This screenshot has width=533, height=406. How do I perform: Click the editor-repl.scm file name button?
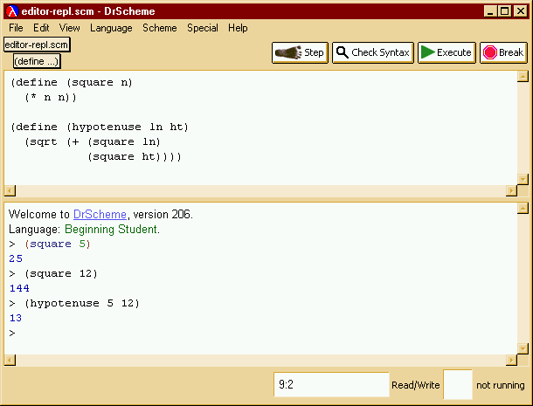[x=37, y=45]
